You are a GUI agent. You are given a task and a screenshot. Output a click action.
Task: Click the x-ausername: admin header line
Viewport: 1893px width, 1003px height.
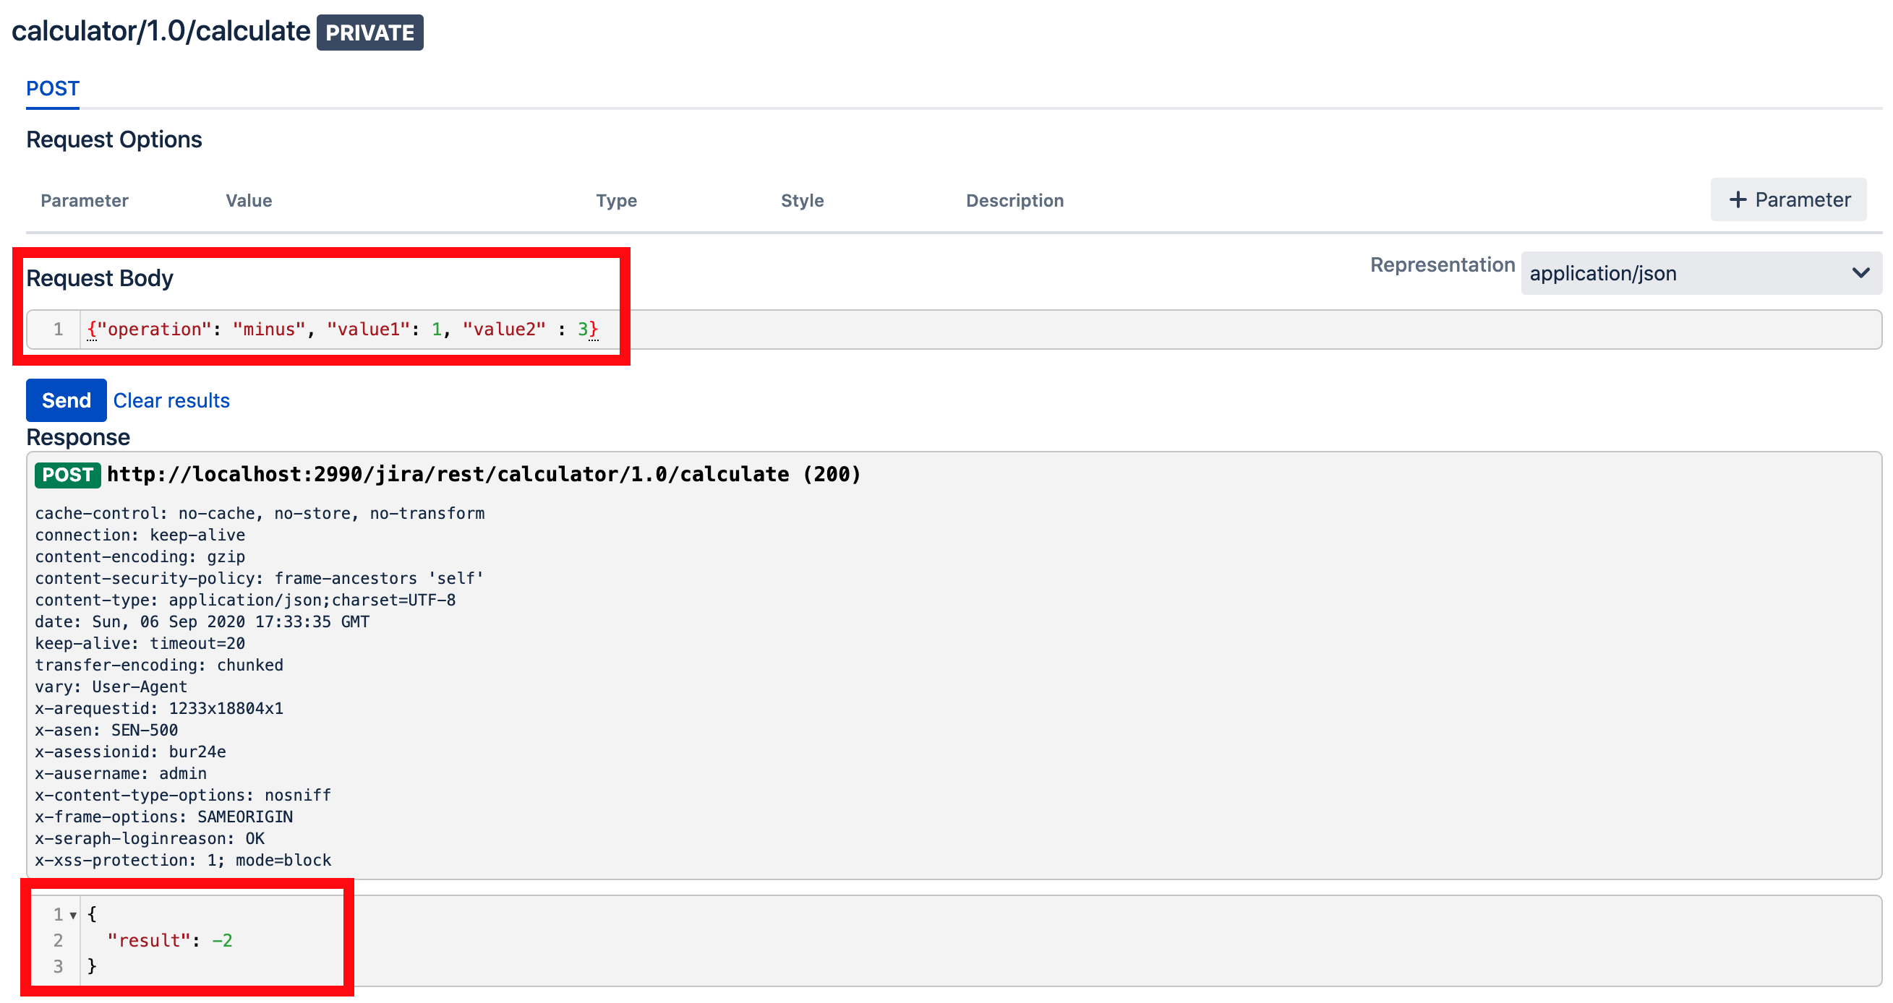(121, 773)
